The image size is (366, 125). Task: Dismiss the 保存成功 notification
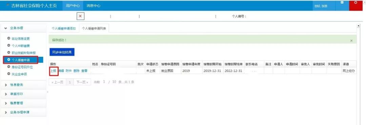coord(351,41)
